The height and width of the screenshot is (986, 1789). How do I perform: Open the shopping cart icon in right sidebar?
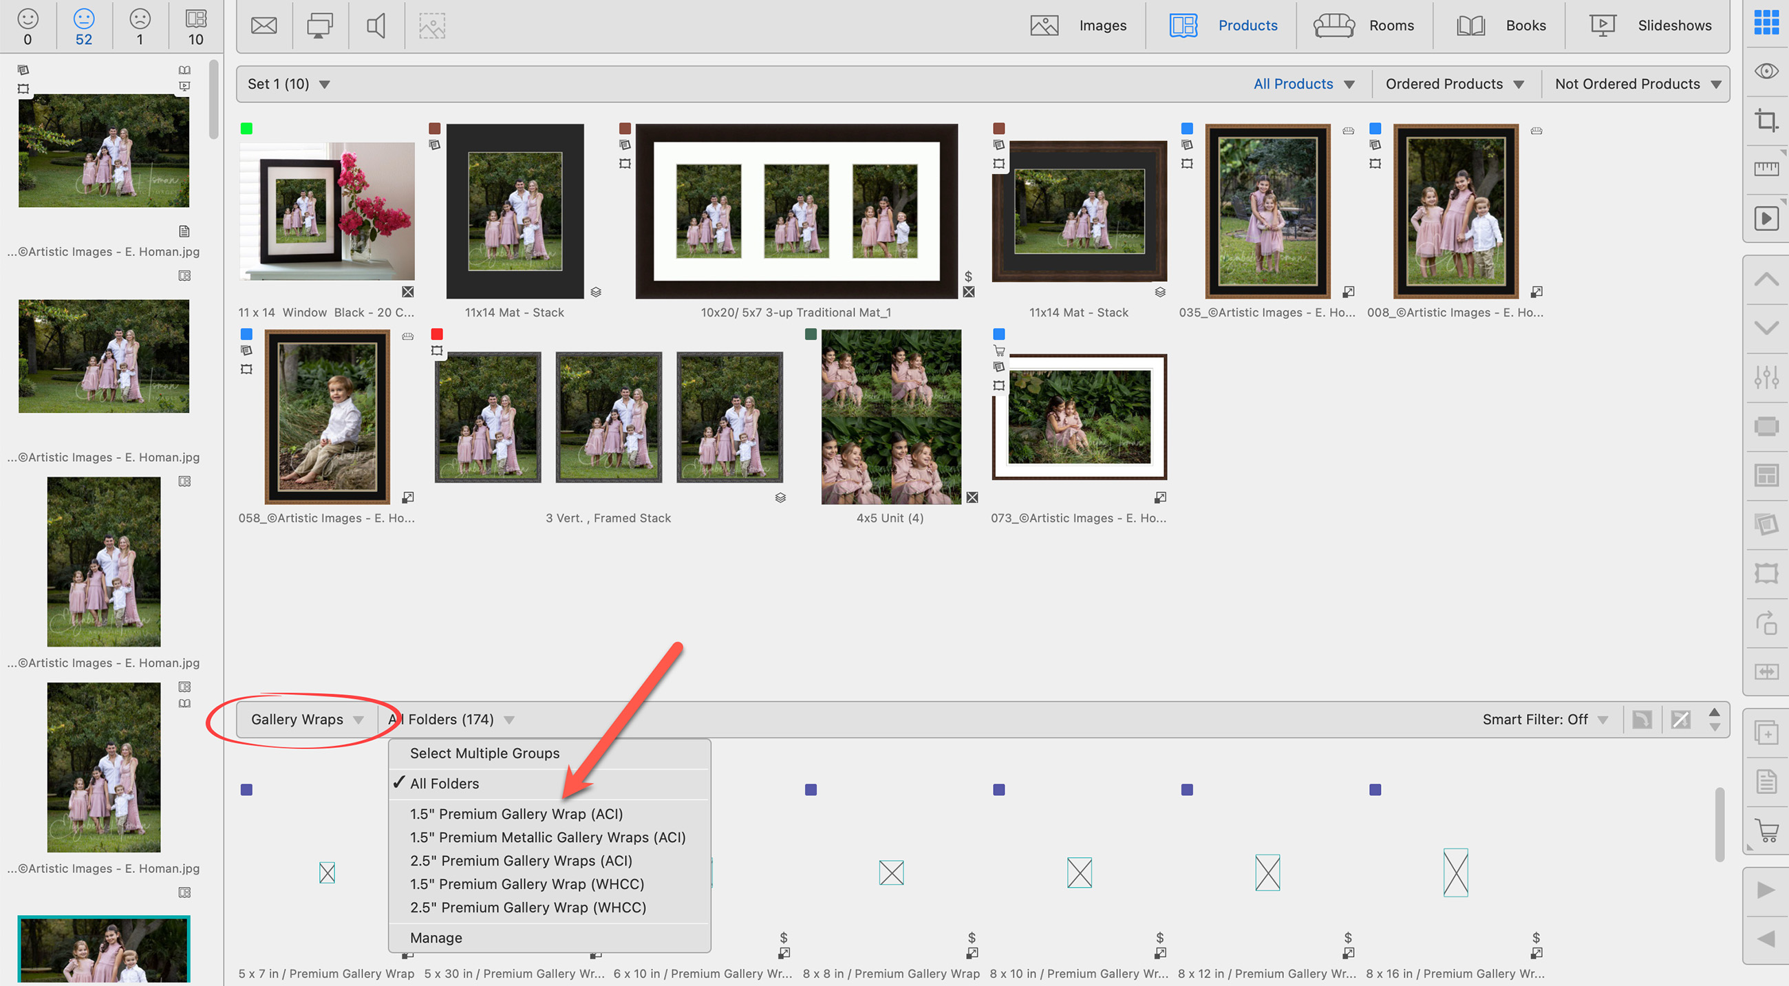click(x=1766, y=830)
